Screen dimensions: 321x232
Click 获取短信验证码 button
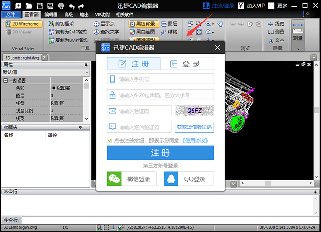194,127
